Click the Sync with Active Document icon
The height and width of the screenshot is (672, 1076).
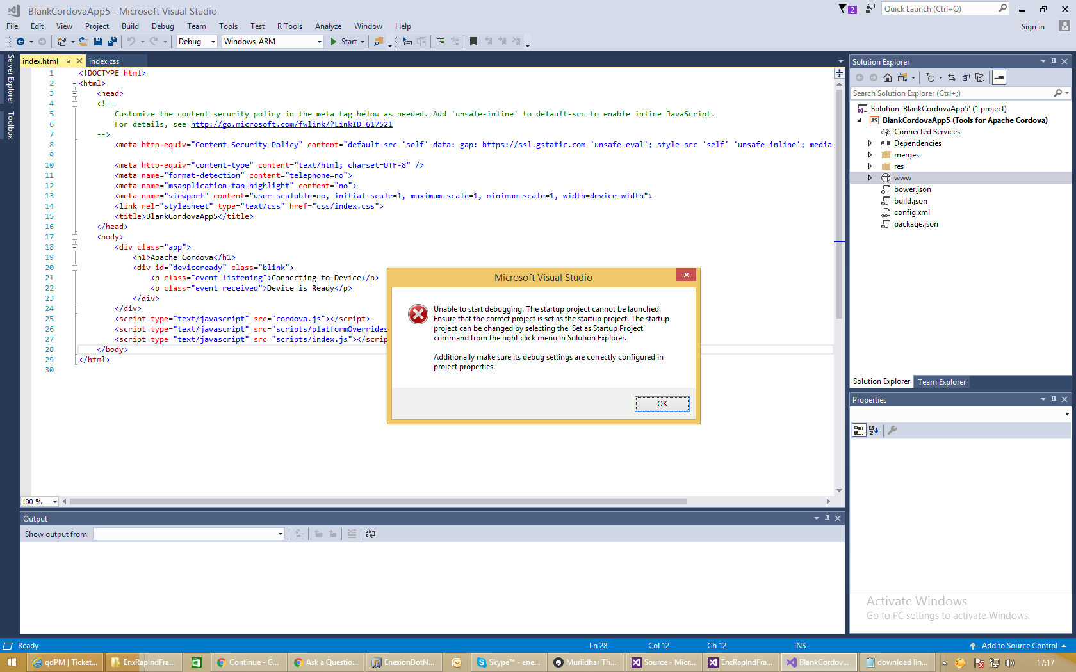[x=952, y=77]
